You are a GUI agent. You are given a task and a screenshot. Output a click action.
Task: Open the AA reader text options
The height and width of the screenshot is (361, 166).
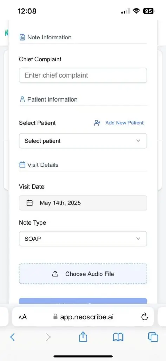(22, 317)
